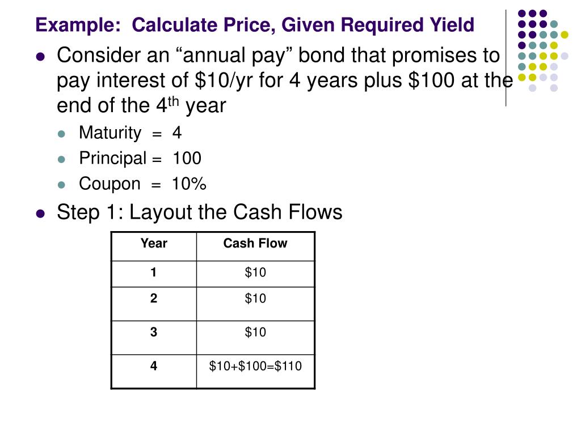The width and height of the screenshot is (581, 435).
Task: Select the Year 1 cell in the table
Action: tap(154, 272)
